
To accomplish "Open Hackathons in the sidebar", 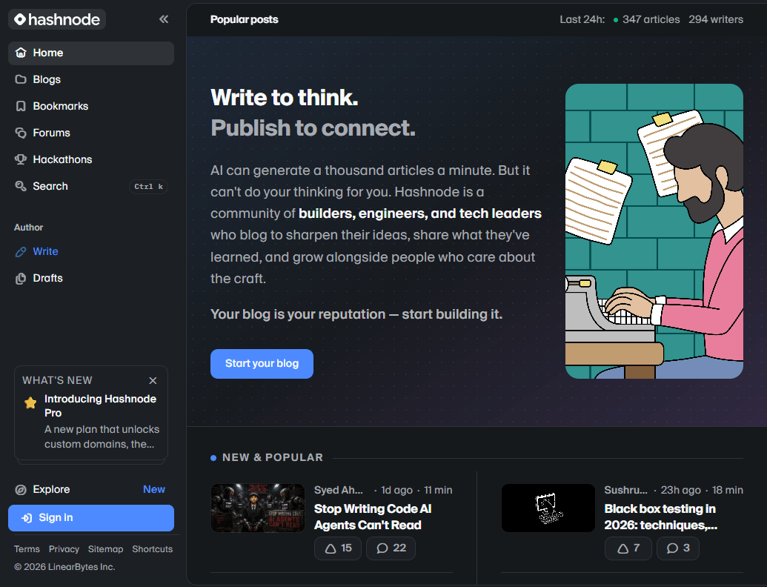I will coord(91,159).
